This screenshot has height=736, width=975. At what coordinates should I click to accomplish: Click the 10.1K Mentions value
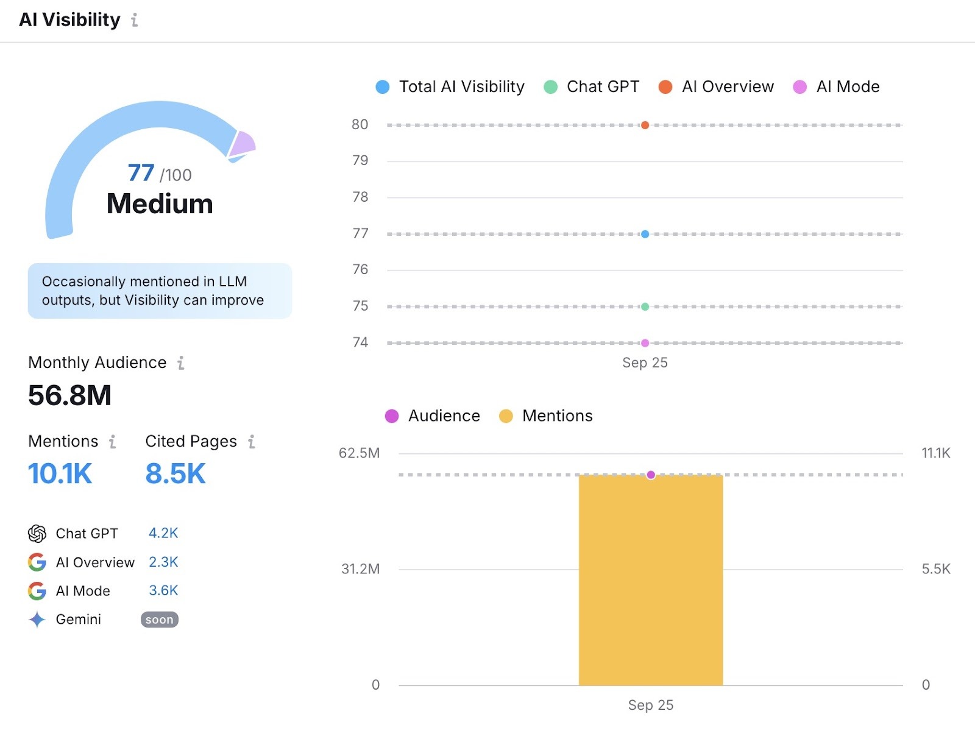pyautogui.click(x=60, y=473)
